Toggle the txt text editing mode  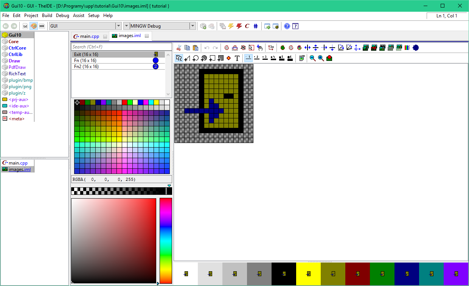point(25,26)
